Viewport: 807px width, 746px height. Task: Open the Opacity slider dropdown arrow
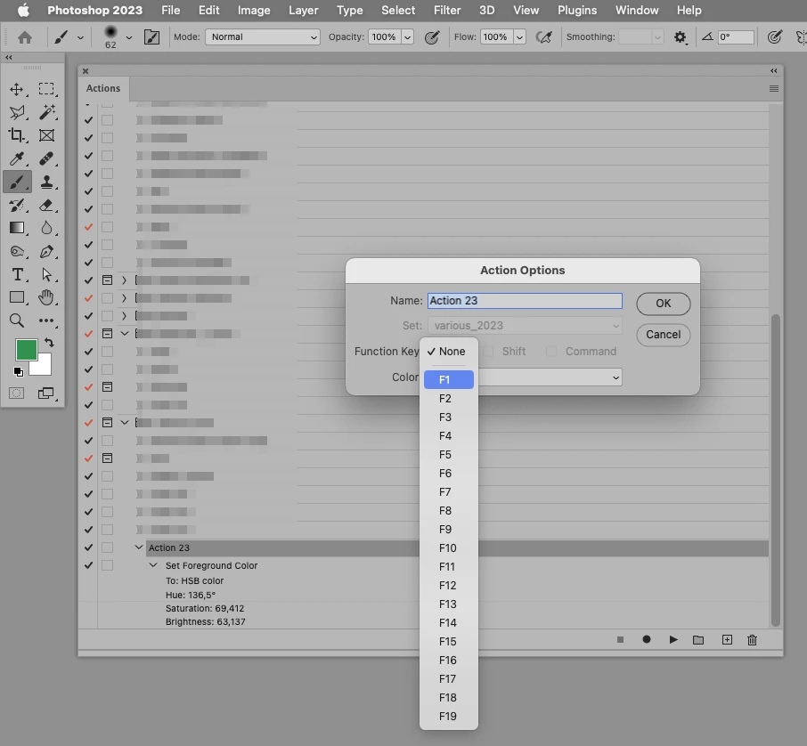coord(408,37)
